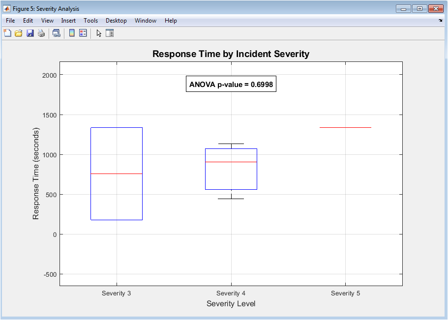Click the Open File folder icon
This screenshot has height=320, width=448.
click(x=19, y=33)
